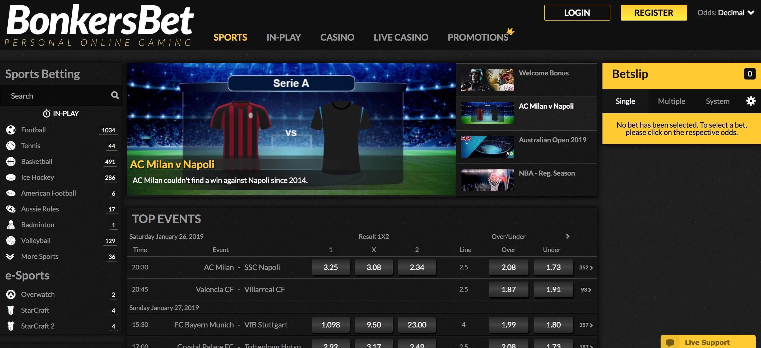The width and height of the screenshot is (761, 348).
Task: Click the American Football icon
Action: (x=11, y=193)
